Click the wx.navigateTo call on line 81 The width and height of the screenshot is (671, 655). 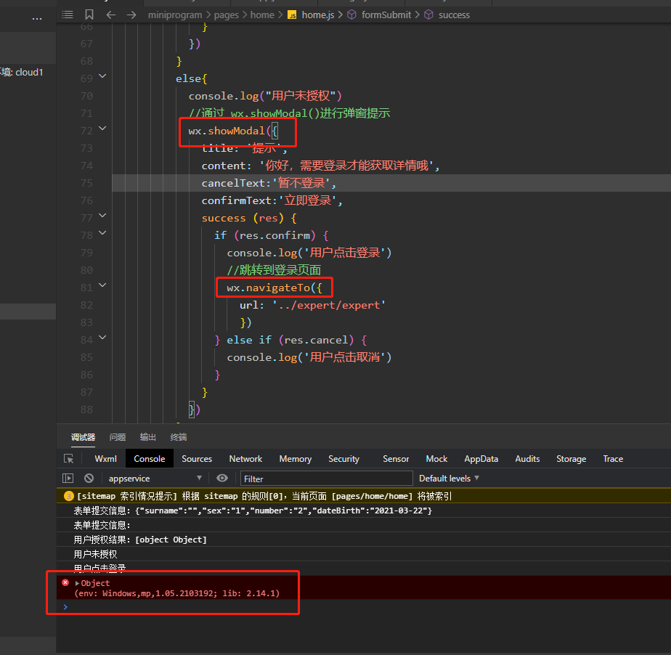pos(274,288)
